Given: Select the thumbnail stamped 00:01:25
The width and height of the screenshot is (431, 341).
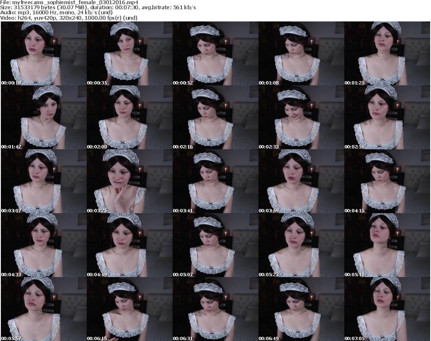Looking at the screenshot, I should [x=387, y=53].
